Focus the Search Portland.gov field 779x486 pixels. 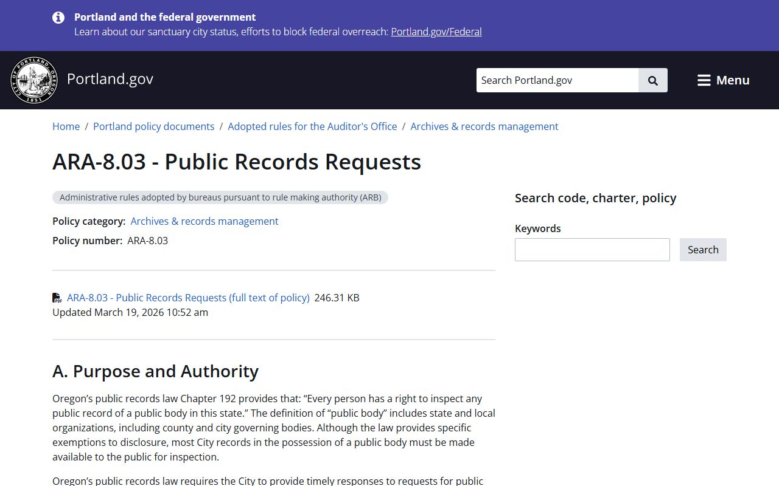[x=557, y=80]
